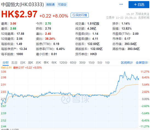Click the 港股市值 value 393.54亿
This screenshot has height=130, width=151.
point(134,49)
